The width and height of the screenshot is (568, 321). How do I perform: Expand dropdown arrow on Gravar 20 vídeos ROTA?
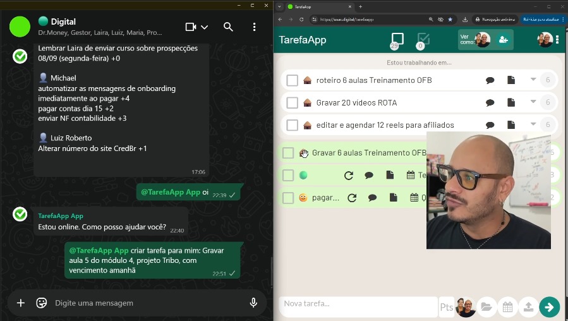(533, 102)
